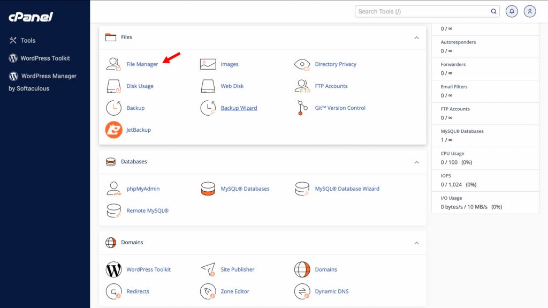The height and width of the screenshot is (308, 548).
Task: Click the Autoresponders statistic label
Action: 458,42
